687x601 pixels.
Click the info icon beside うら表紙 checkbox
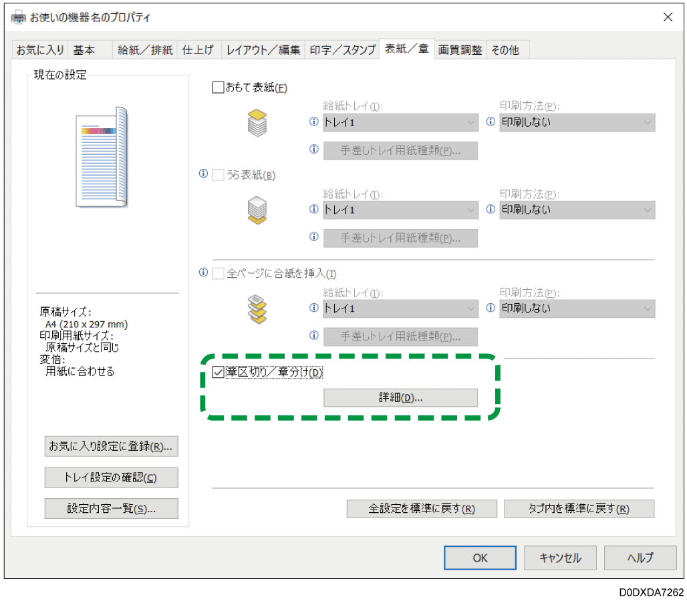click(x=204, y=174)
